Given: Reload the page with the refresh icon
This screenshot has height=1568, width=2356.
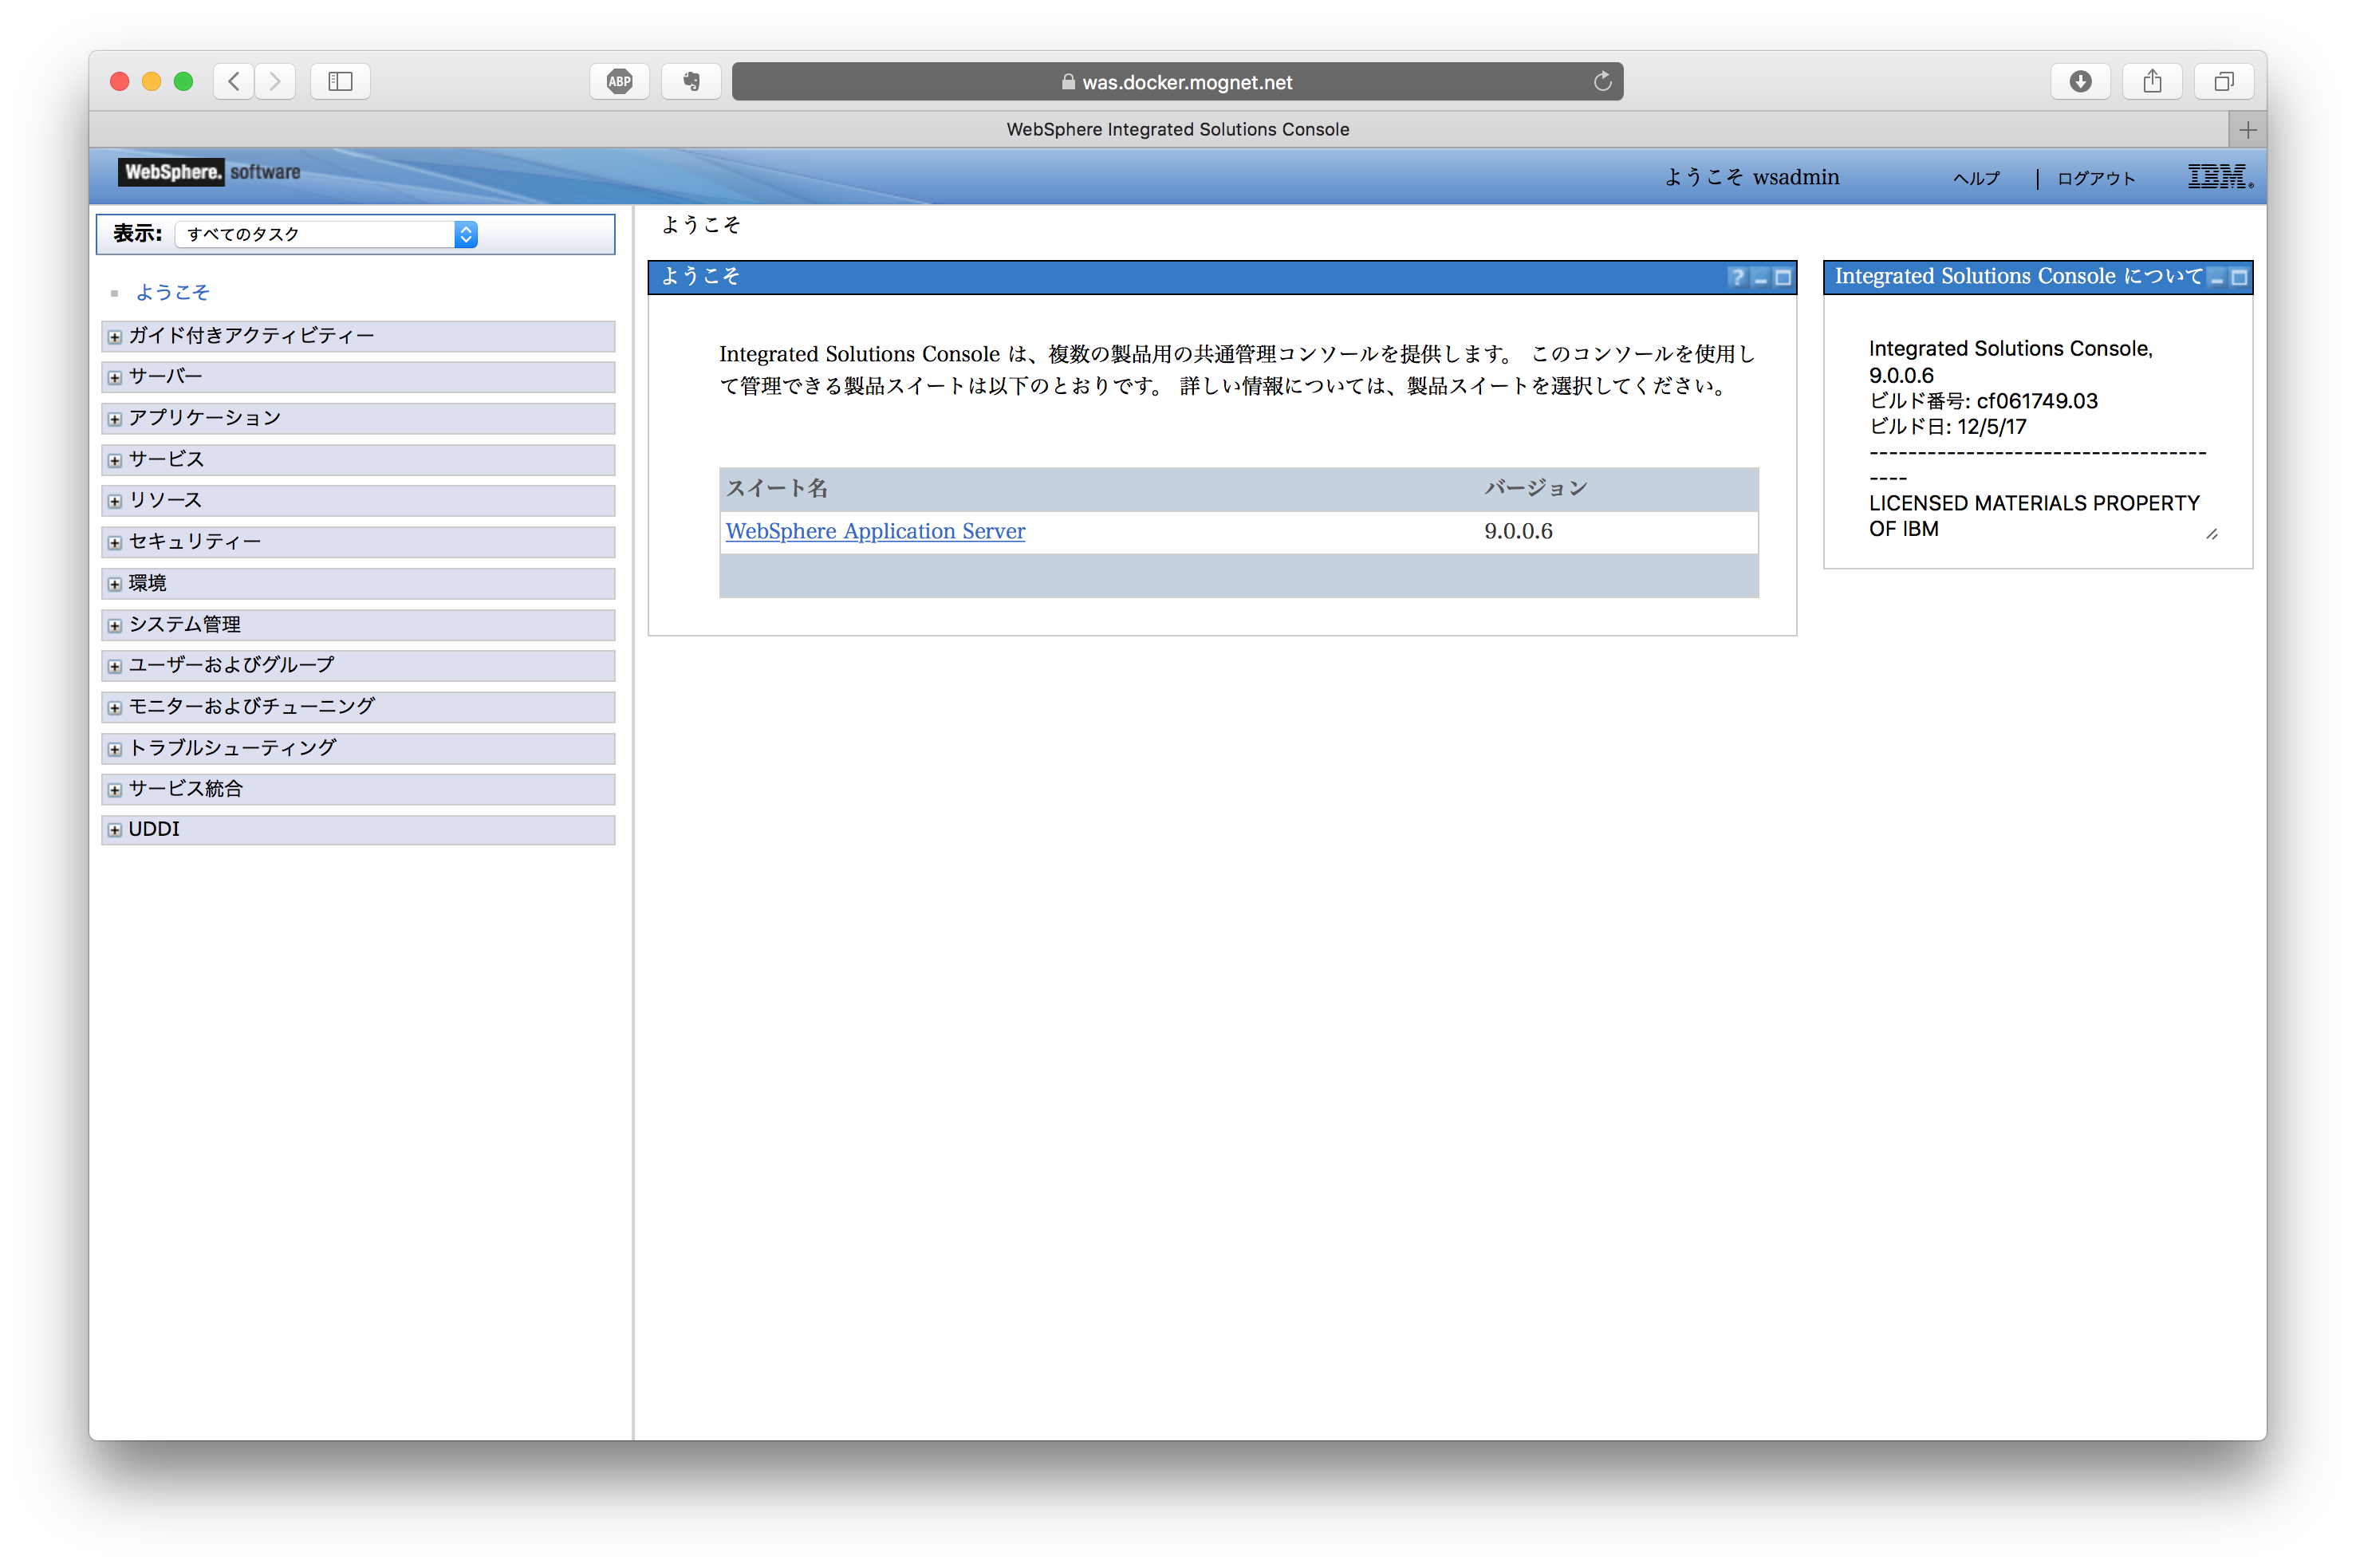Looking at the screenshot, I should click(x=1603, y=81).
